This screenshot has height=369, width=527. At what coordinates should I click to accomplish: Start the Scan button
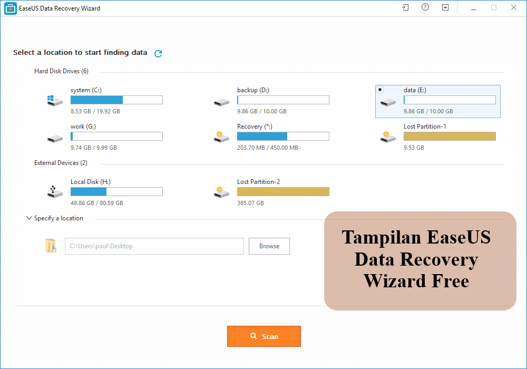point(264,336)
